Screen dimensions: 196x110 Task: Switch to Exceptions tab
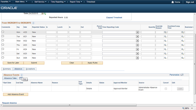click(x=30, y=69)
